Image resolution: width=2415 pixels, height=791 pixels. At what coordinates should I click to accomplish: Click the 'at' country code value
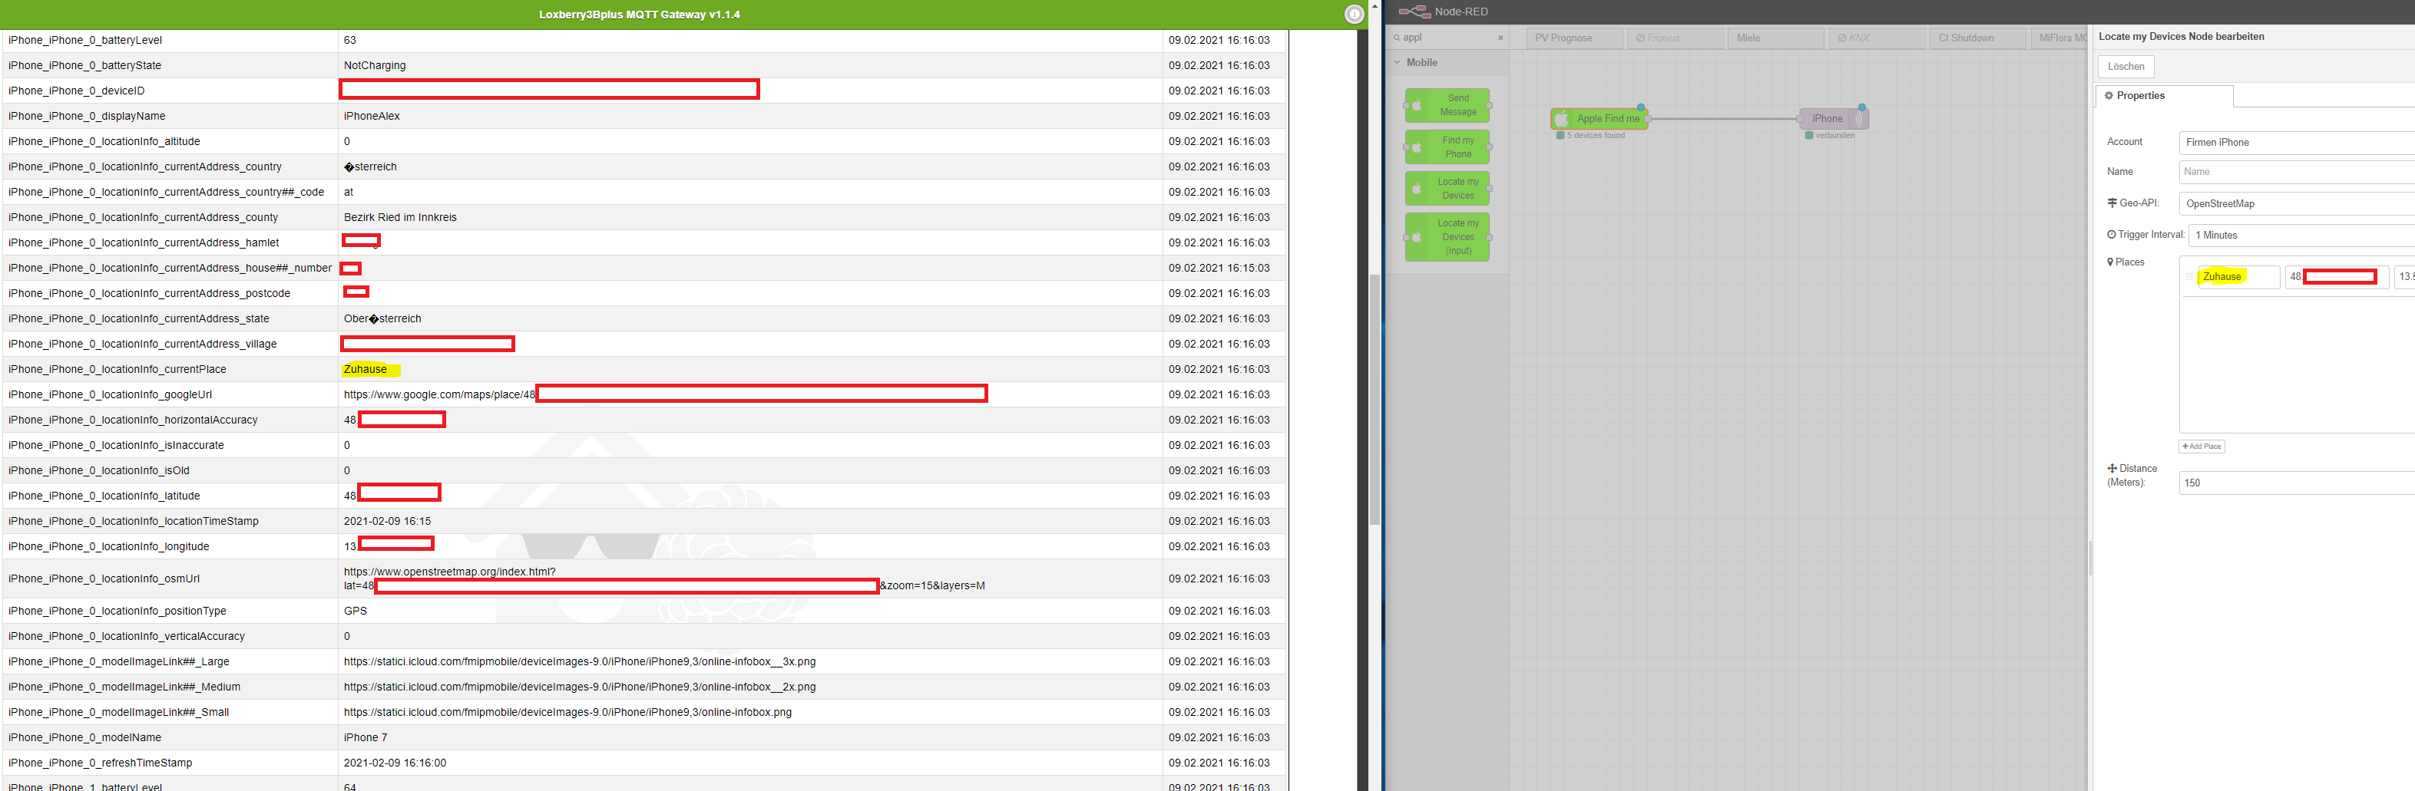pos(349,192)
